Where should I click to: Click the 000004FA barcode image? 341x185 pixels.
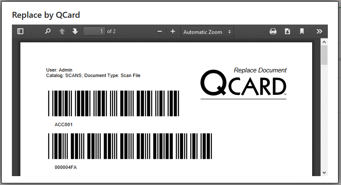[x=130, y=146]
